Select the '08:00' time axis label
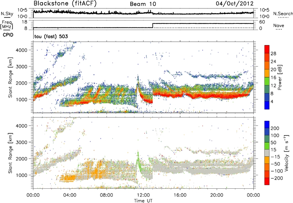The width and height of the screenshot is (293, 203). (x=107, y=195)
